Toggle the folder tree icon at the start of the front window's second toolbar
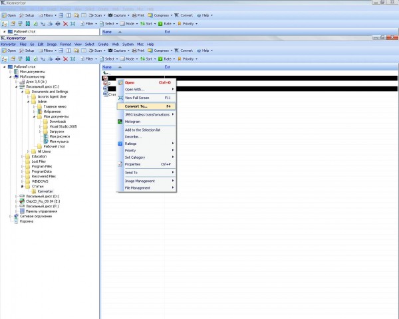The image size is (399, 319). (x=5, y=59)
